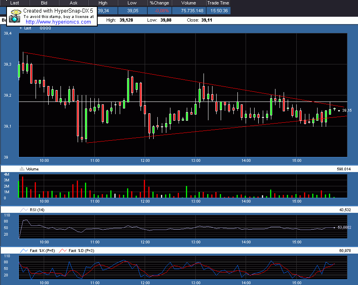This screenshot has height=285, width=358.
Task: Click the lower red trendline
Action: (217, 129)
